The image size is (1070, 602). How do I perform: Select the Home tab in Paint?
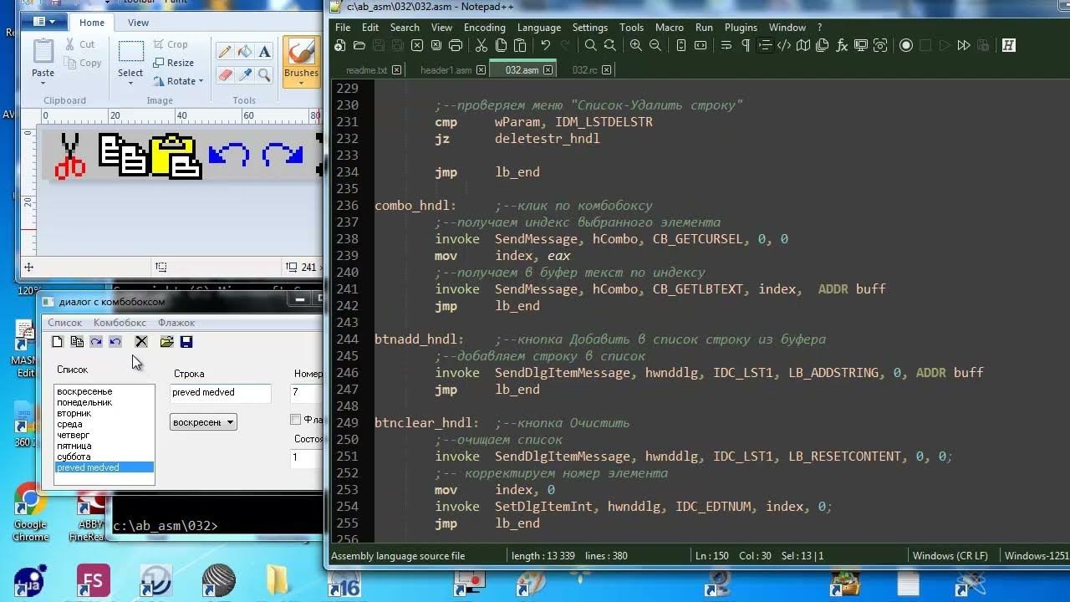click(92, 23)
